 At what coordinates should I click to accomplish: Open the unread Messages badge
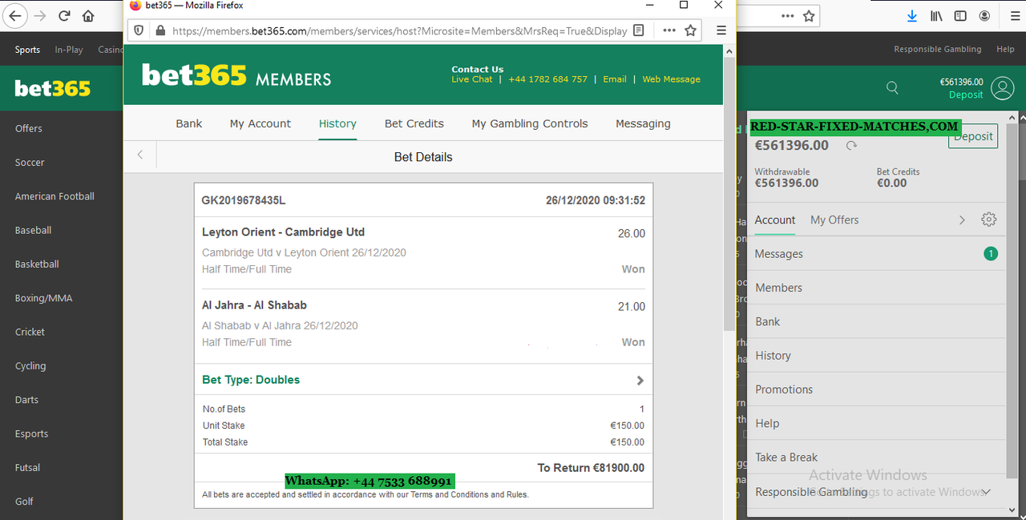click(991, 254)
